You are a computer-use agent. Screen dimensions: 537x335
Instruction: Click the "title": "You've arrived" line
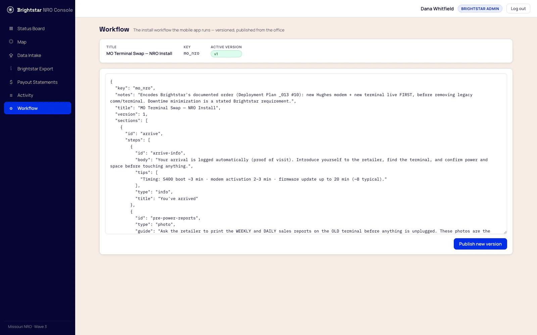coord(166,199)
